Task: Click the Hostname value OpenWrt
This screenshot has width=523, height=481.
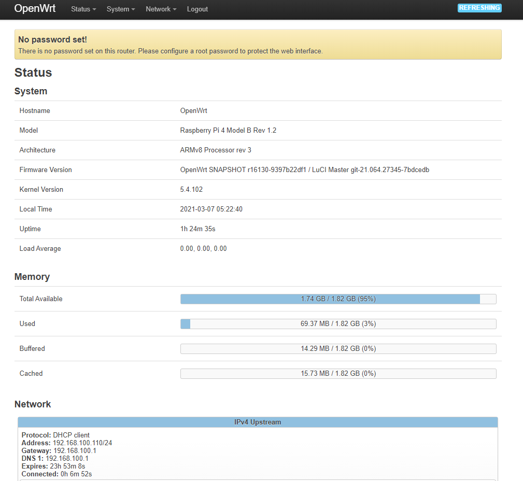Action: (x=193, y=111)
